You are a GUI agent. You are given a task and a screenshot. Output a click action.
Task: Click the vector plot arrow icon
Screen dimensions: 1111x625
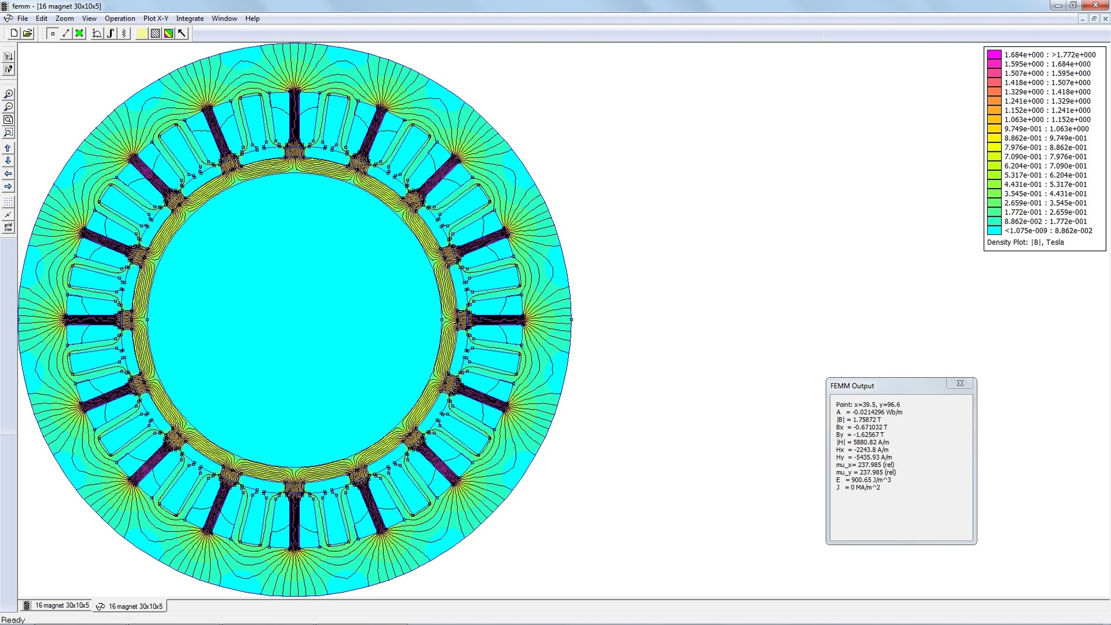pos(182,34)
